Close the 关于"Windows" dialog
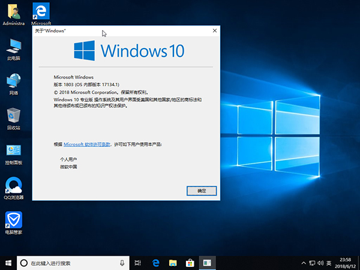Image resolution: width=360 pixels, height=270 pixels. [x=215, y=31]
